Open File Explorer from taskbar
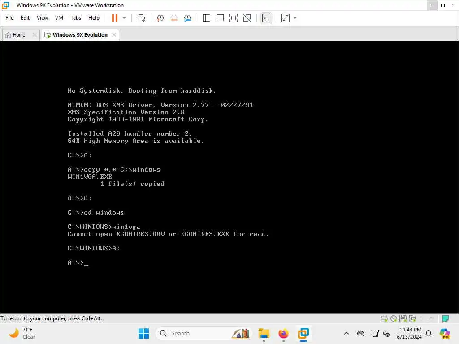Image resolution: width=459 pixels, height=344 pixels. [x=264, y=333]
